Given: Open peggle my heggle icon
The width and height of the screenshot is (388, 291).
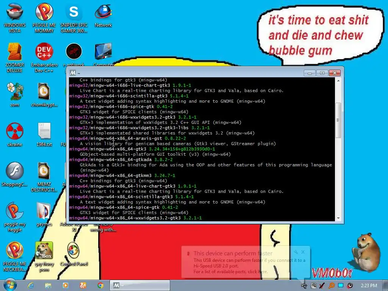Looking at the screenshot, I should click(x=15, y=216).
